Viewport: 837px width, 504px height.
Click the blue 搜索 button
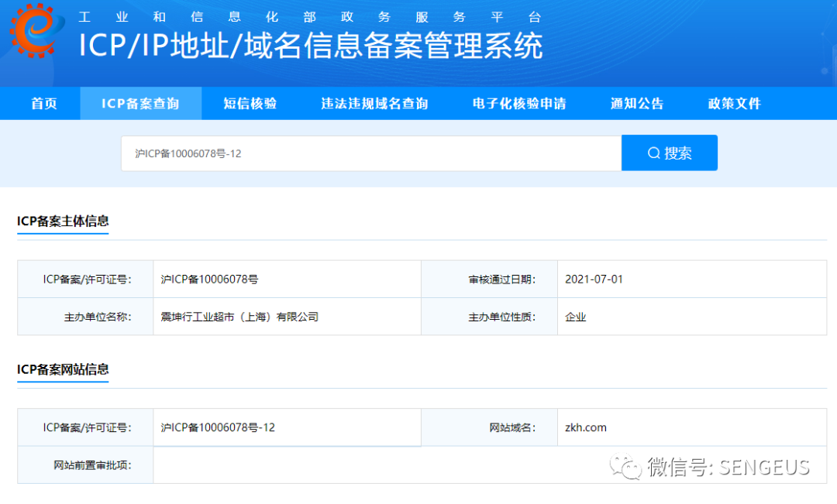click(670, 153)
